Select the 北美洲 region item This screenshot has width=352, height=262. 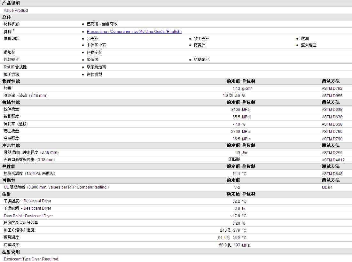pos(93,39)
